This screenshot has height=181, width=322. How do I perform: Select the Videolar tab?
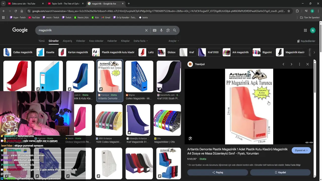pyautogui.click(x=80, y=41)
